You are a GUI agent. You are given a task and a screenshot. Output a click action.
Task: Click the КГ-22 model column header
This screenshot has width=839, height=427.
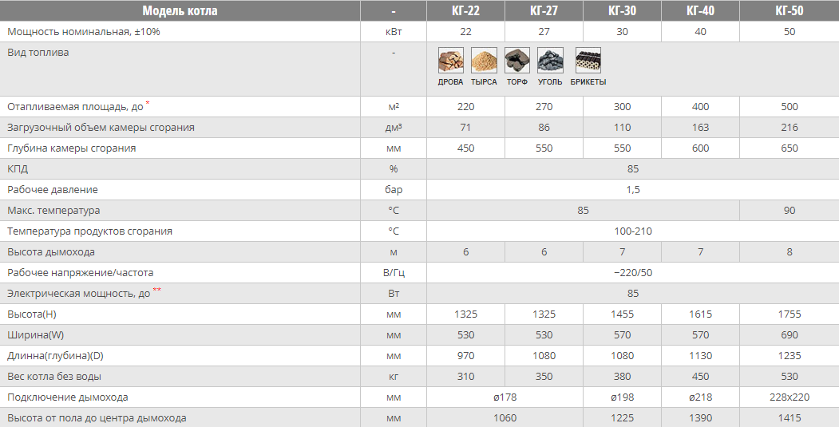pos(465,10)
